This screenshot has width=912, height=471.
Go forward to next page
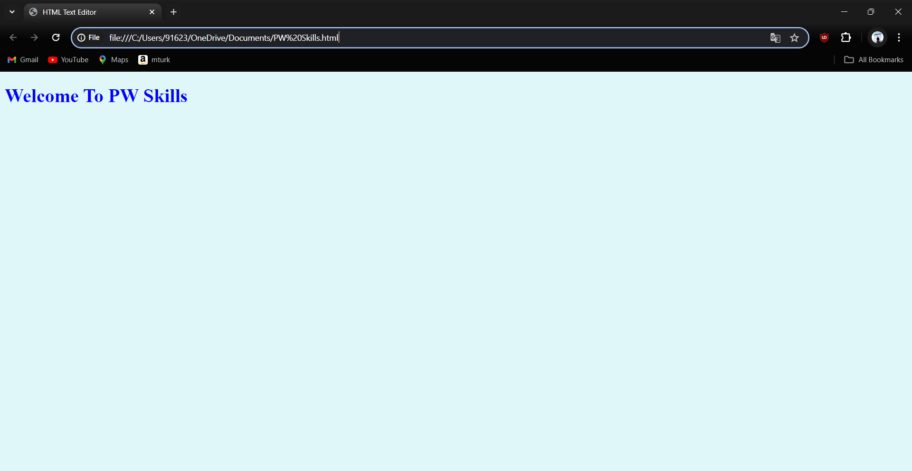click(34, 38)
